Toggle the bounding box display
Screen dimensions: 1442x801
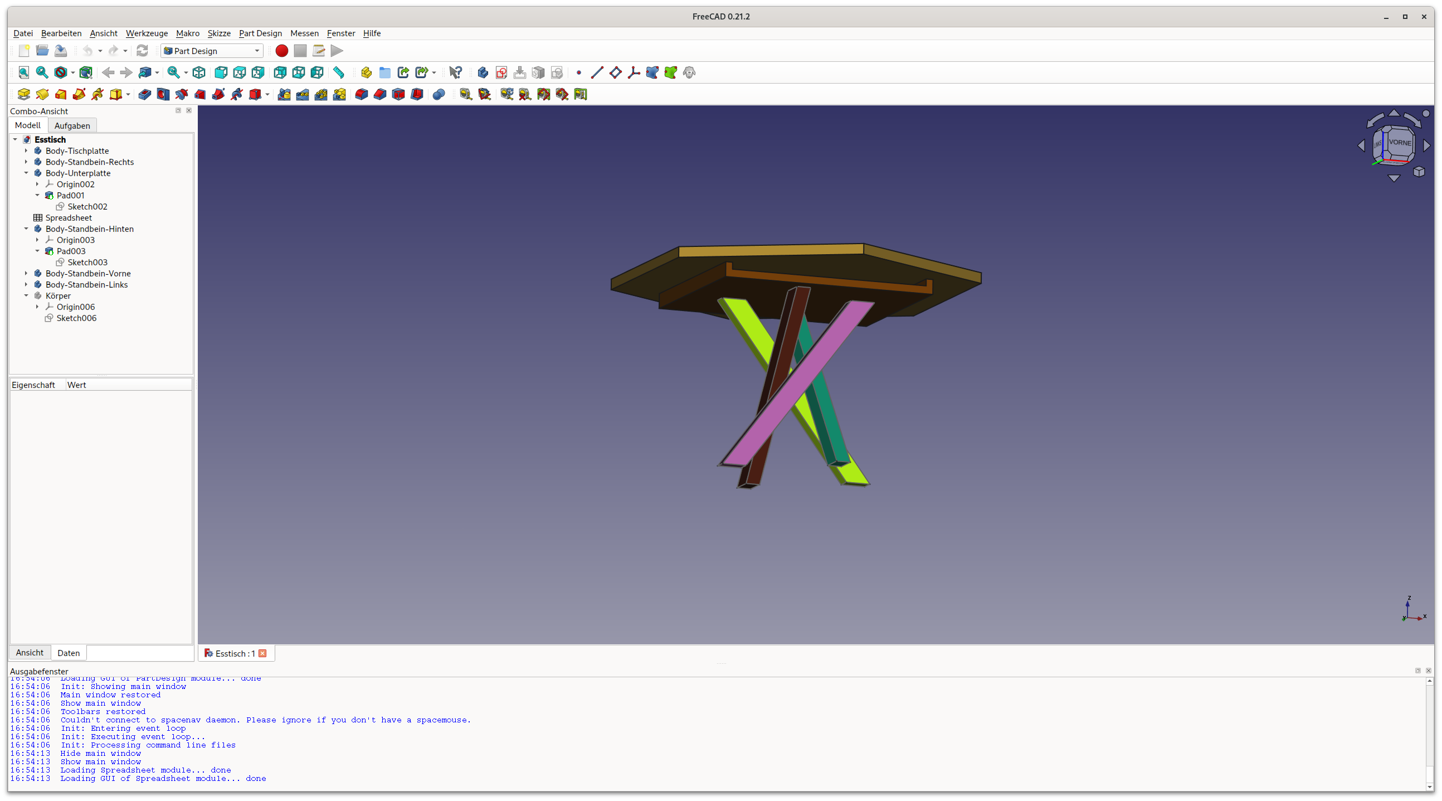pyautogui.click(x=86, y=72)
